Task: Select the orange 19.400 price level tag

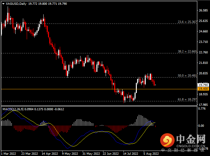Action: click(x=203, y=89)
